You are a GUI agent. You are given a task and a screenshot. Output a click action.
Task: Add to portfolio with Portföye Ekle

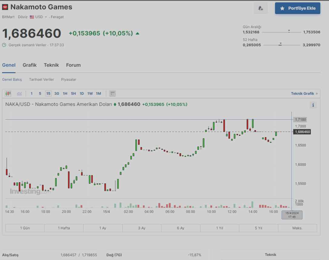[298, 8]
